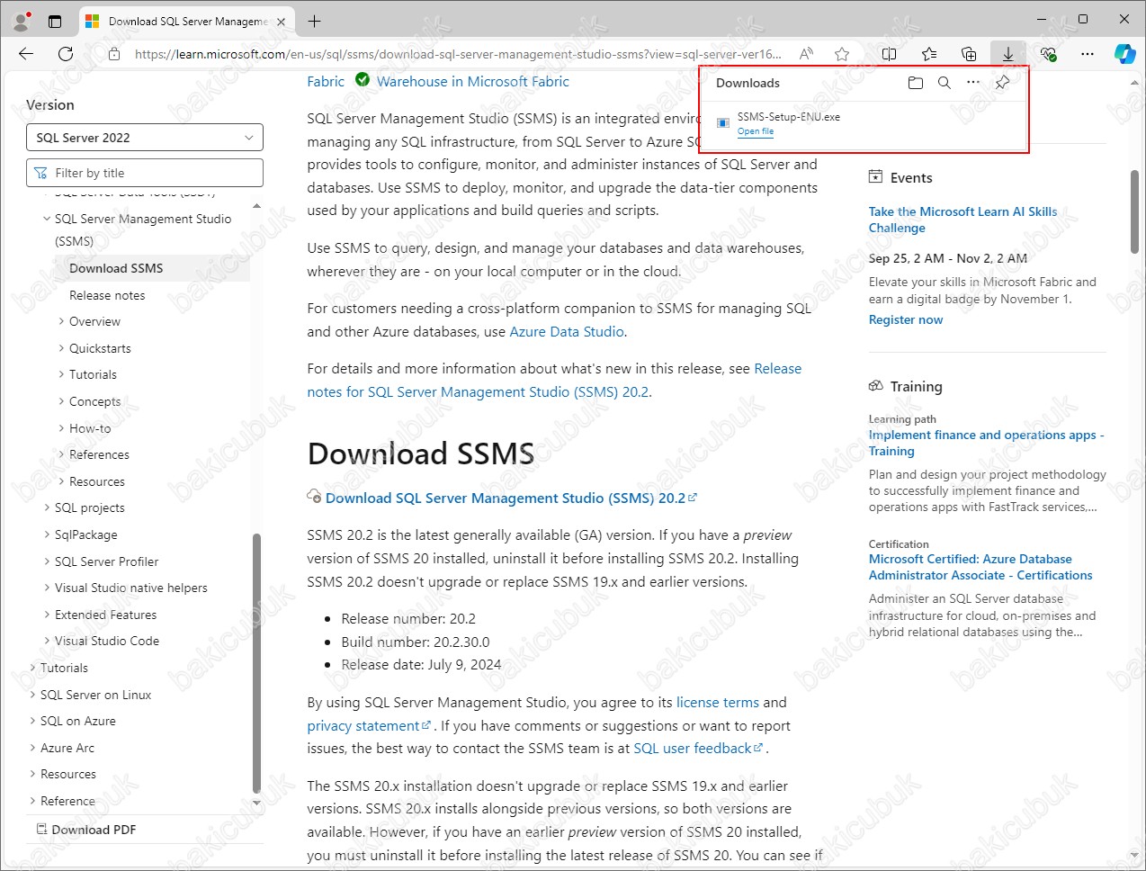This screenshot has height=871, width=1146.
Task: Click the browser refresh button
Action: coord(66,54)
